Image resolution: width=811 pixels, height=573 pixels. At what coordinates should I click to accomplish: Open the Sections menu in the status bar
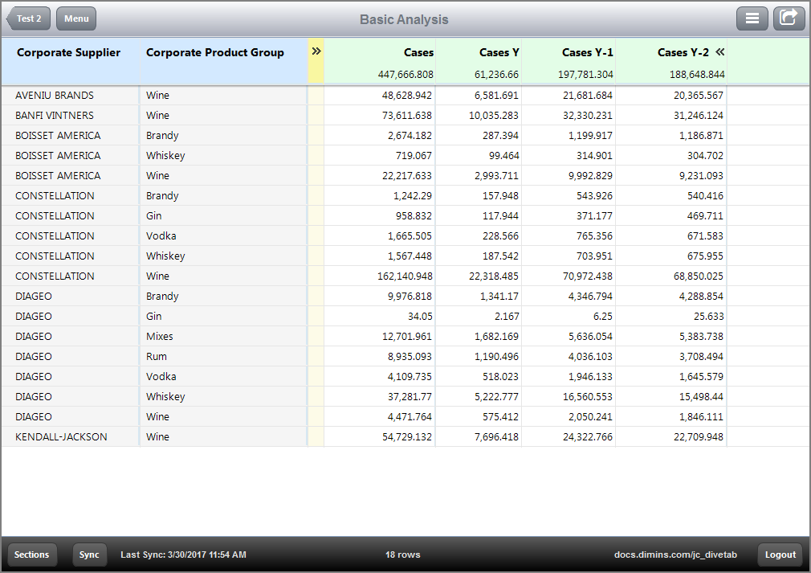[31, 555]
